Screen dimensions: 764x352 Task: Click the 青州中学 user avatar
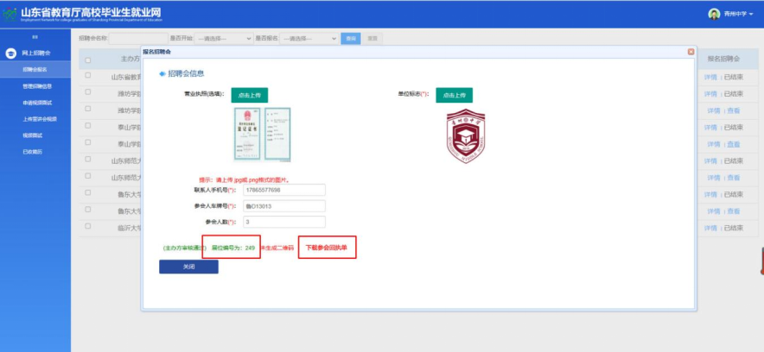pos(714,14)
